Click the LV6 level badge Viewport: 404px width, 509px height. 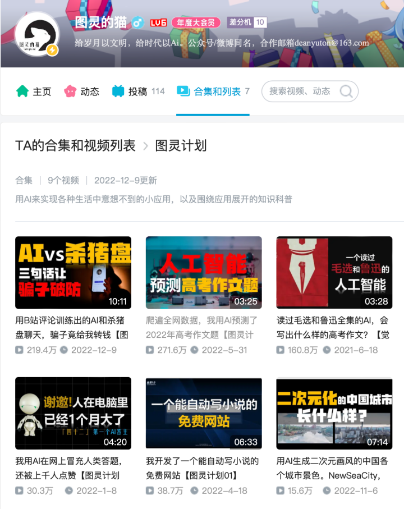158,22
